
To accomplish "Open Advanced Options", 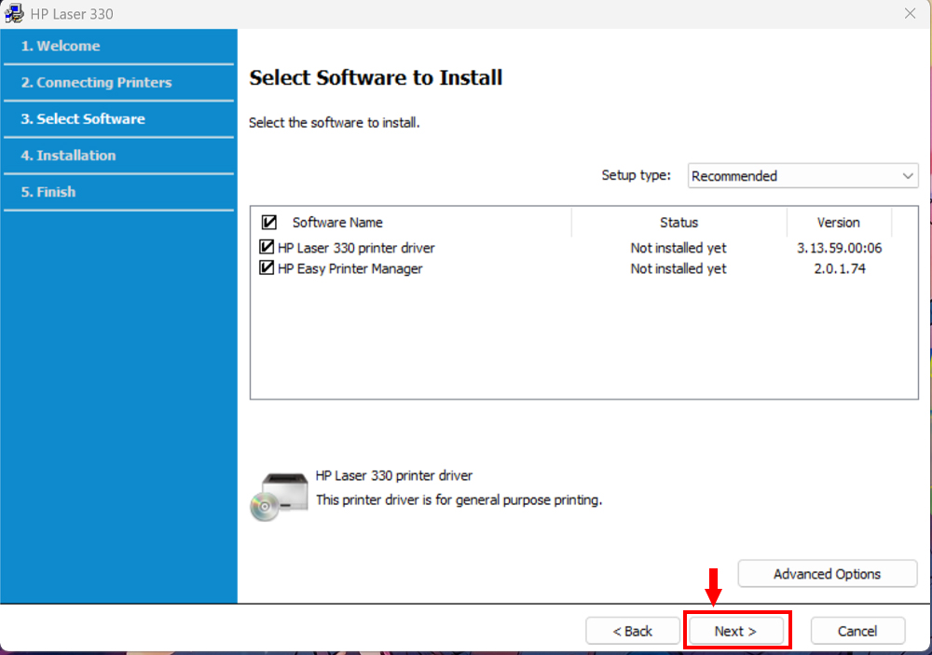I will point(827,573).
